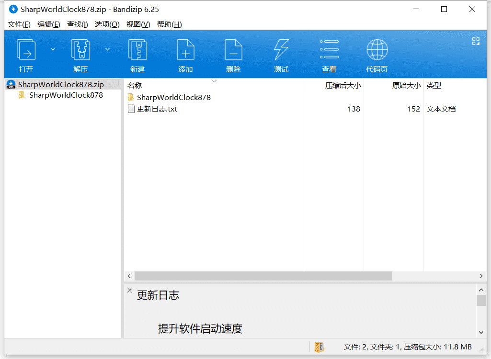Click the horizontal scrollbar thumb

click(263, 276)
